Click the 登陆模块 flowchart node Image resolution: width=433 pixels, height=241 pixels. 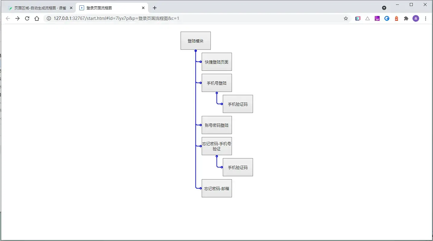[195, 40]
